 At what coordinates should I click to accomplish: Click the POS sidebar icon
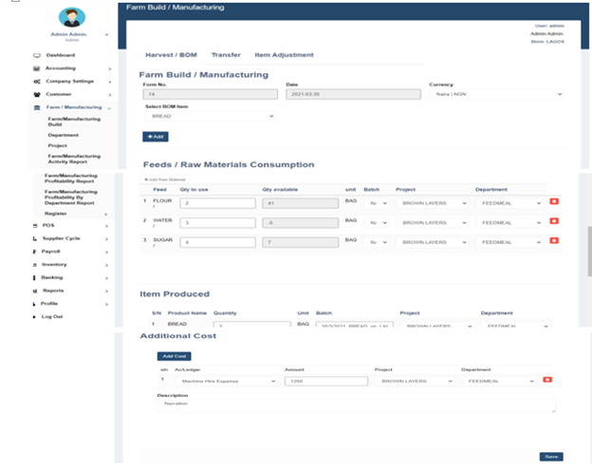click(35, 226)
